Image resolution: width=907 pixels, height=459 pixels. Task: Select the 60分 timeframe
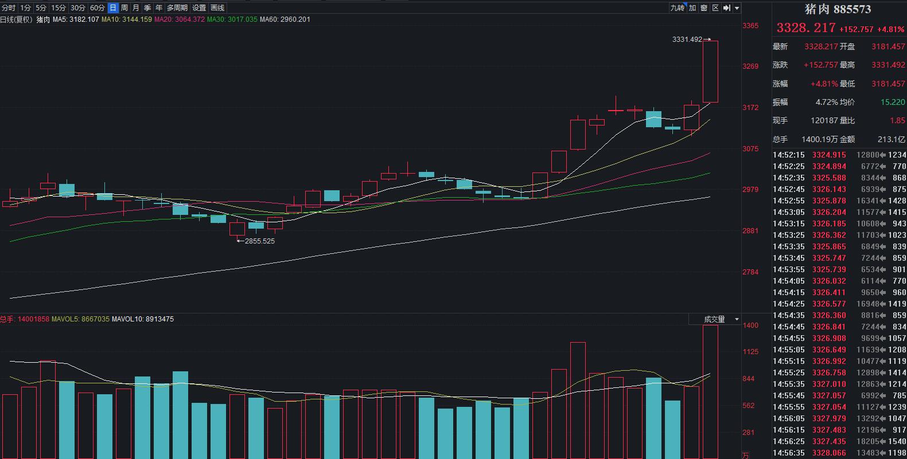98,8
